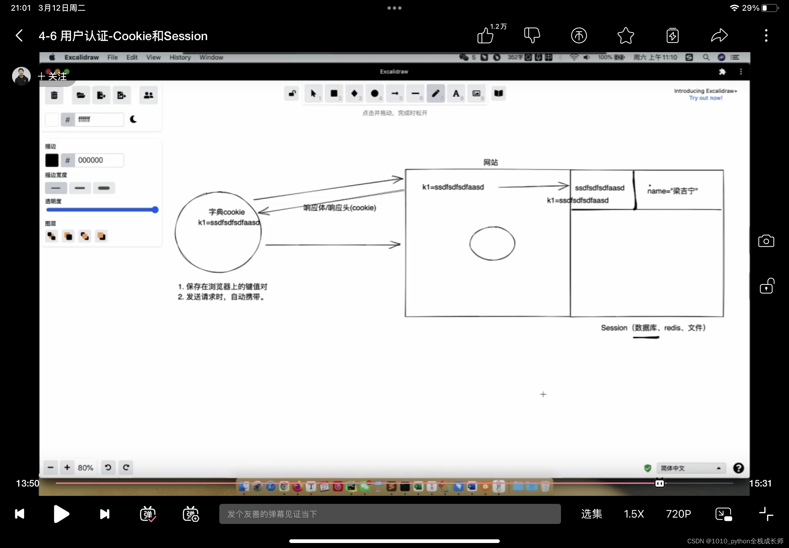
Task: Select the diamond tool
Action: (354, 93)
